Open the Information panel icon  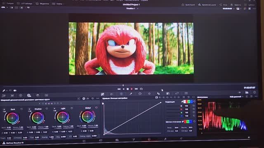point(255,92)
